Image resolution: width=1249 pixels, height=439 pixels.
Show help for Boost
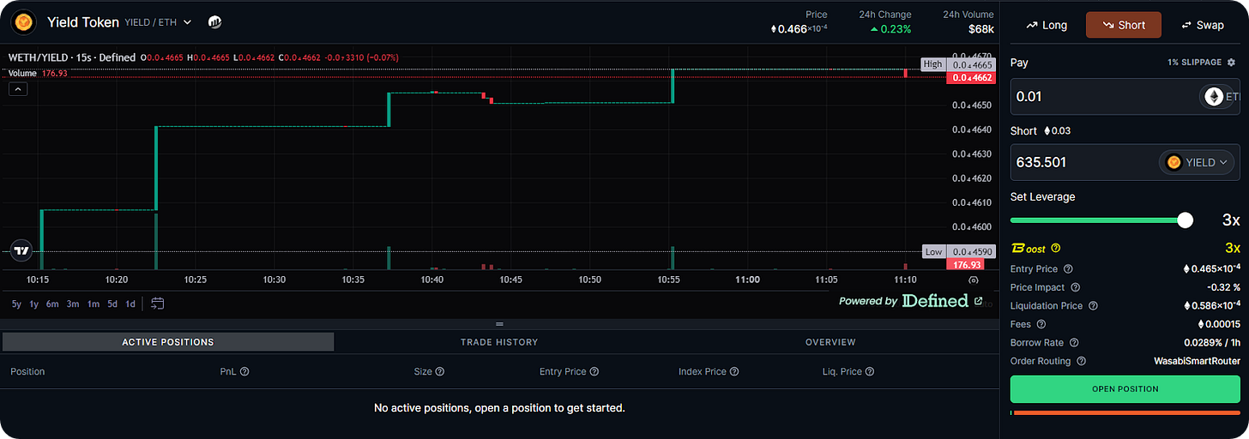coord(1056,249)
